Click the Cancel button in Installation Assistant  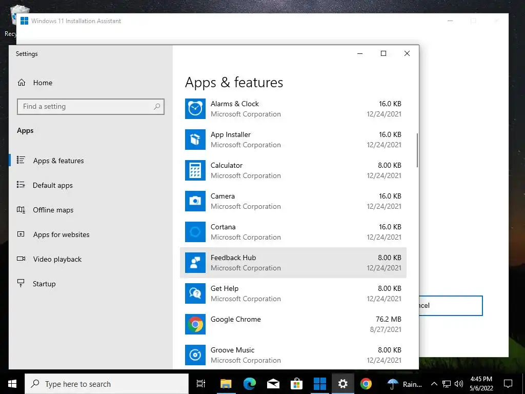click(x=451, y=306)
